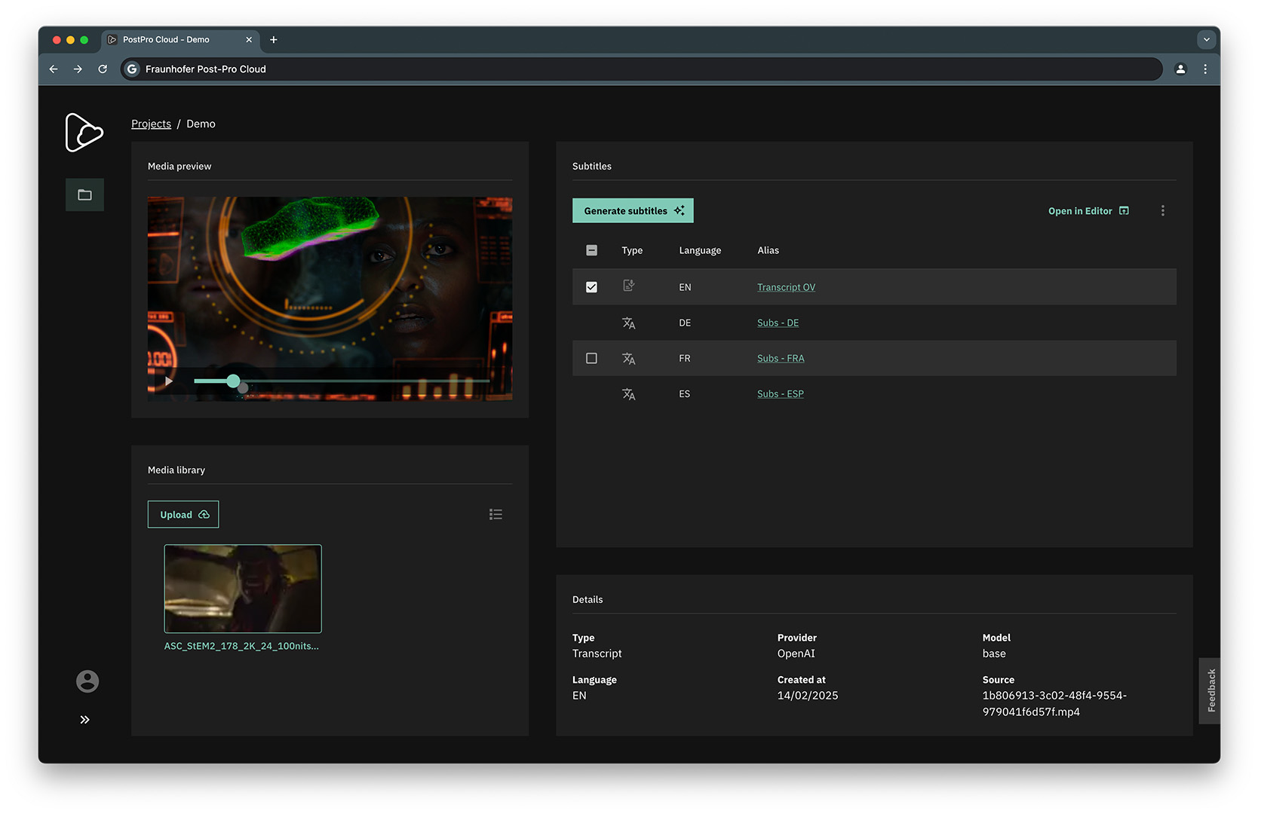Toggle the select-all subtitles header checkbox
Image resolution: width=1261 pixels, height=814 pixels.
point(591,250)
